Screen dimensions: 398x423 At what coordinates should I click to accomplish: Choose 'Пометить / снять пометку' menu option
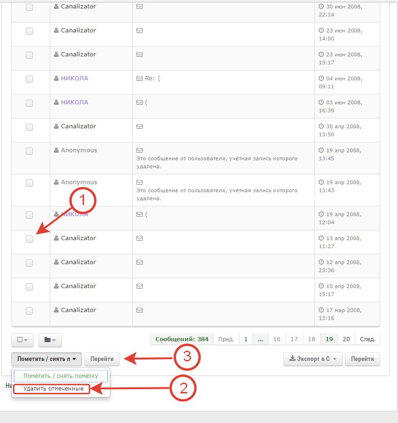[x=61, y=376]
